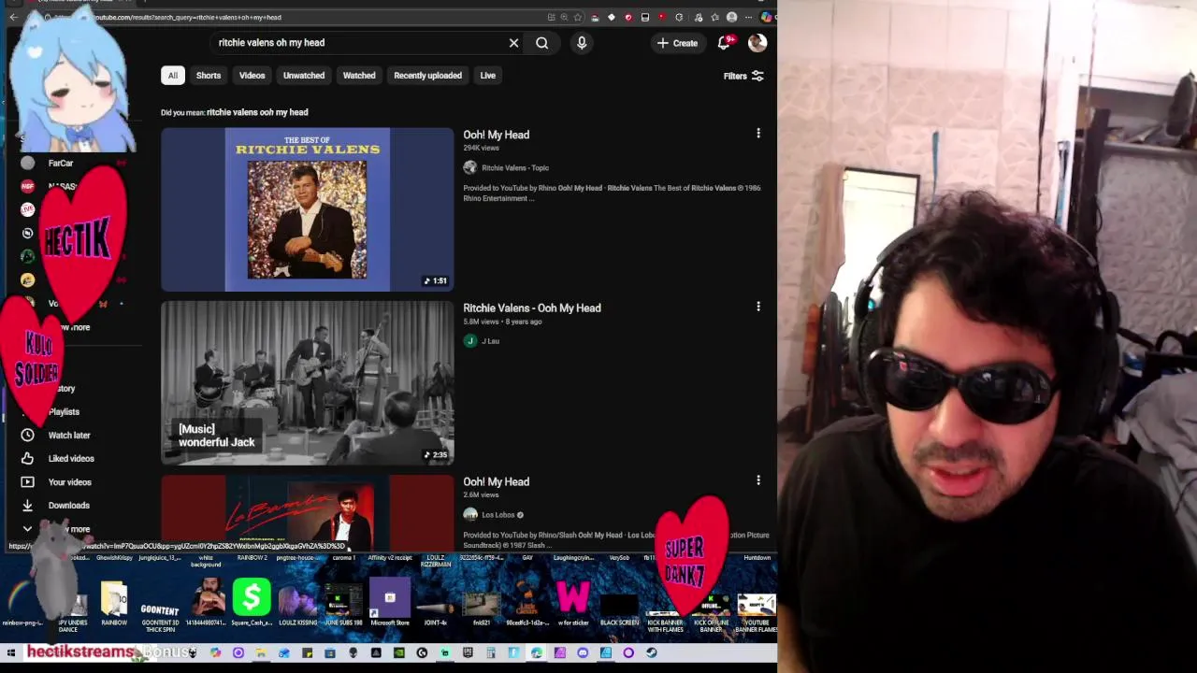Open Discord from the taskbar
This screenshot has width=1197, height=673.
point(583,653)
